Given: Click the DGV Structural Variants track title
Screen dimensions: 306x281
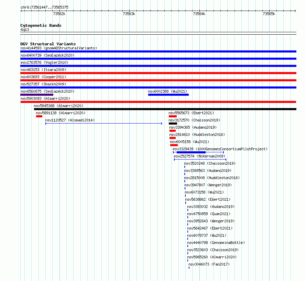Looking at the screenshot, I should [x=48, y=44].
